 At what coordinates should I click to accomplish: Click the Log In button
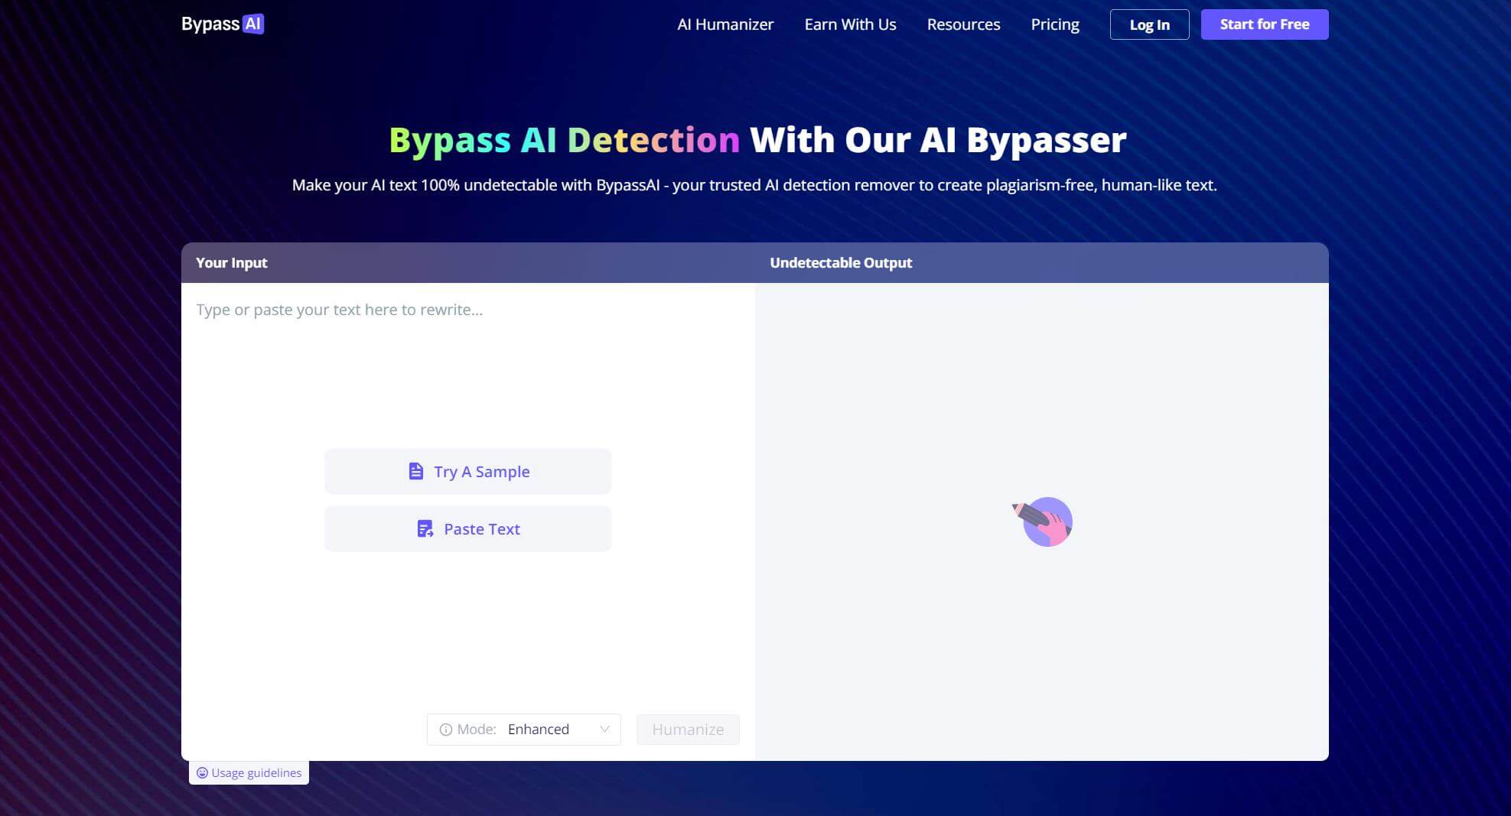pyautogui.click(x=1149, y=24)
